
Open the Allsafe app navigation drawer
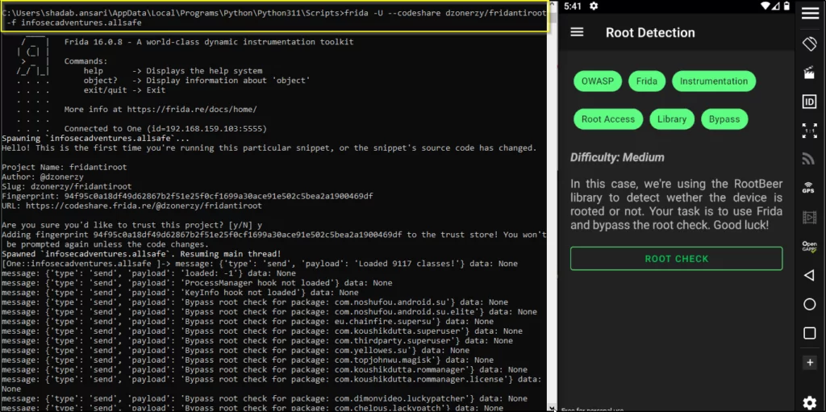point(577,32)
